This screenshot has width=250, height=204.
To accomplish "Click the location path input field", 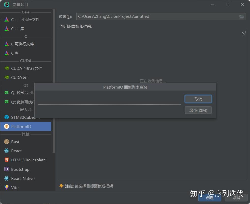I will tap(161, 16).
